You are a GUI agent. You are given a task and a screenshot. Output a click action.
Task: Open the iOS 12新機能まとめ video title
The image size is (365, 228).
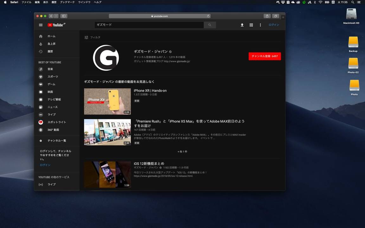tap(149, 163)
